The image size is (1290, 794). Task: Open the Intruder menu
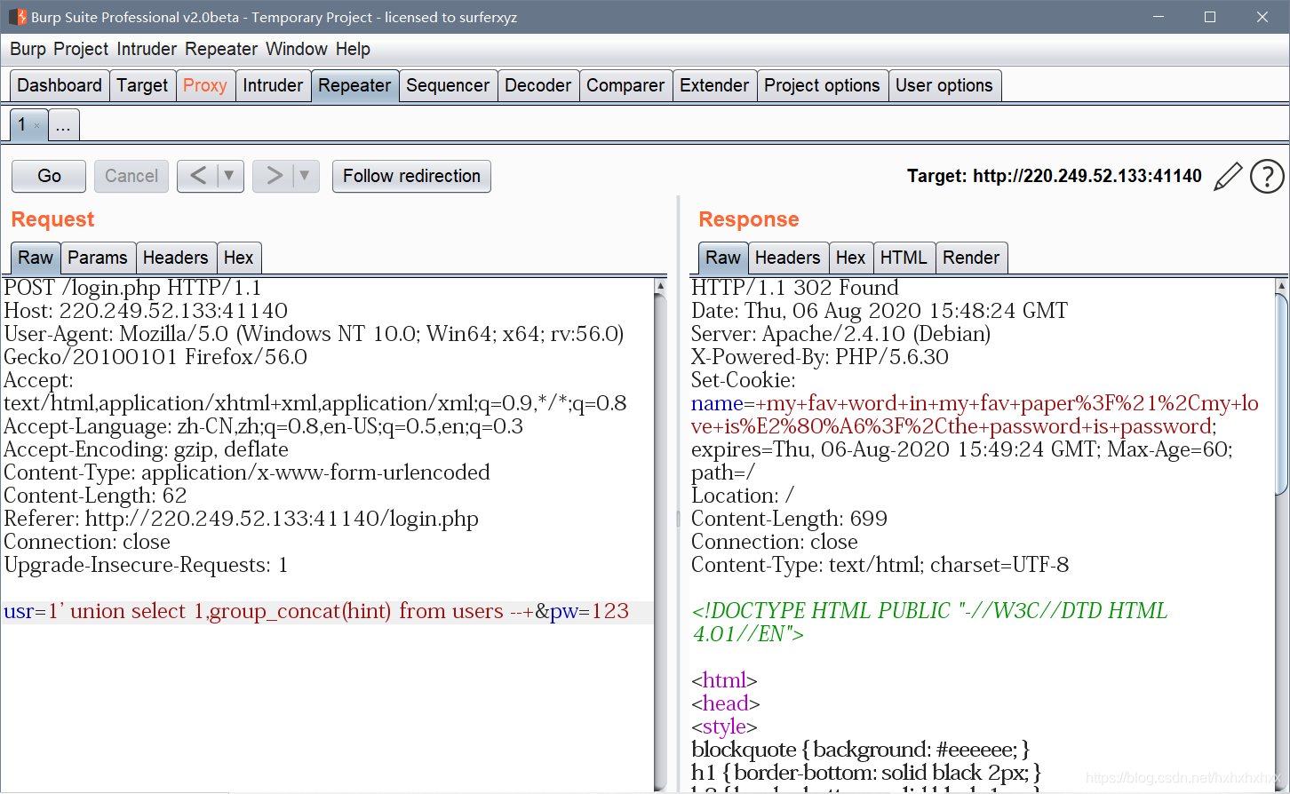click(147, 49)
